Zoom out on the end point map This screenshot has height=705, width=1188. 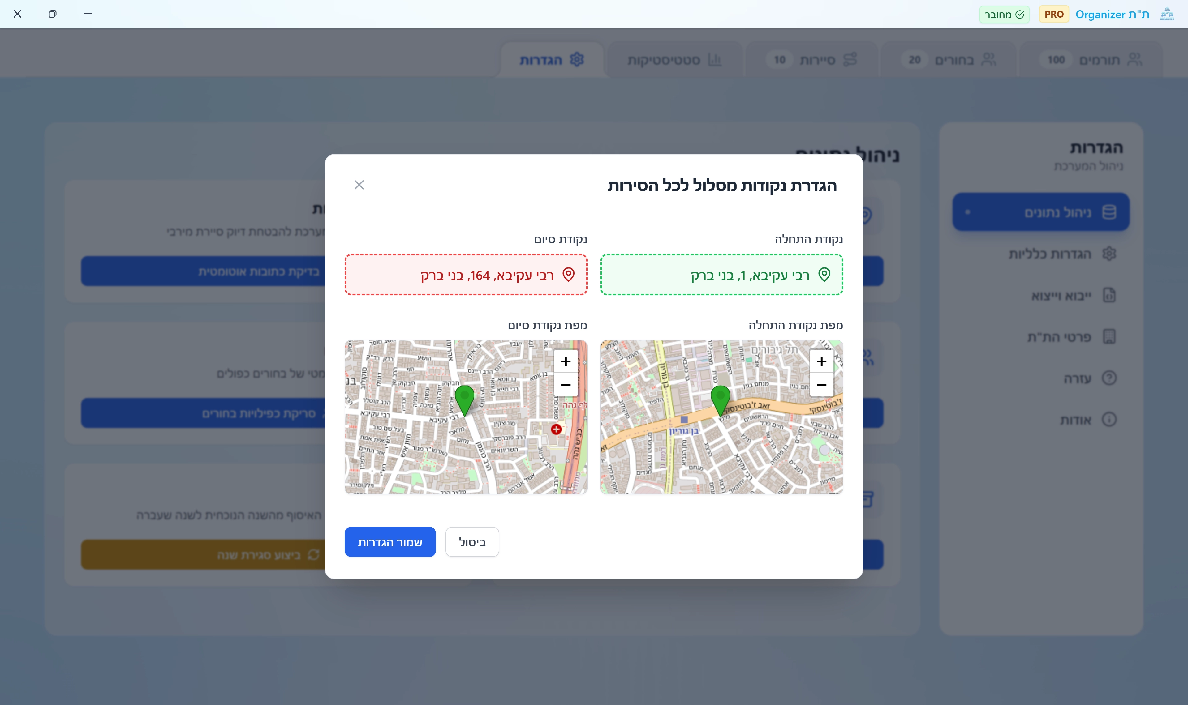[566, 384]
